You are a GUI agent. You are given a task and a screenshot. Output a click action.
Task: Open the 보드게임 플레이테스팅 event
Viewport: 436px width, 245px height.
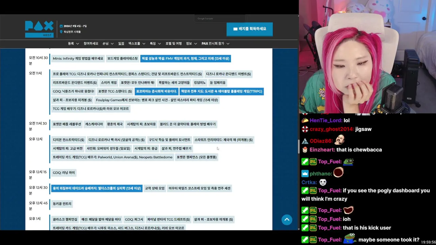[x=123, y=59]
